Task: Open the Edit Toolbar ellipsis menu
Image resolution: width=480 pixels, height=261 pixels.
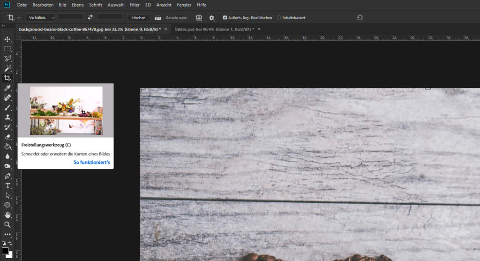Action: (x=7, y=234)
